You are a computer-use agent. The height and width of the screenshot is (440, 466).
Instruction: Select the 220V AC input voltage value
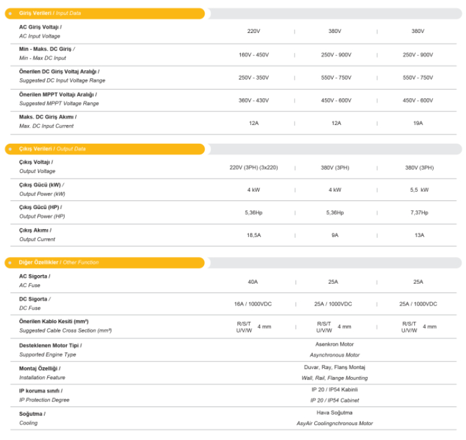click(253, 31)
